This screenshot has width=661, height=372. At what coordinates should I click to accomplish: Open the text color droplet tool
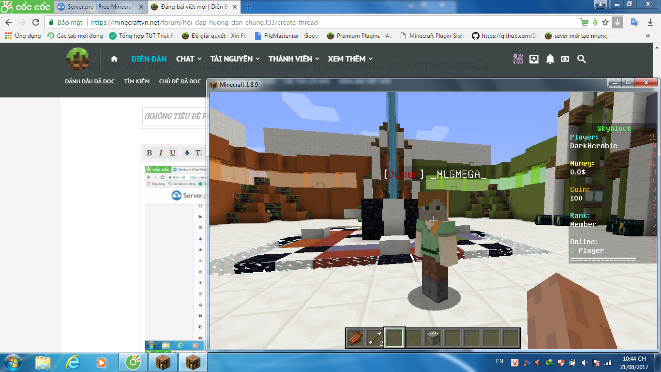click(187, 153)
